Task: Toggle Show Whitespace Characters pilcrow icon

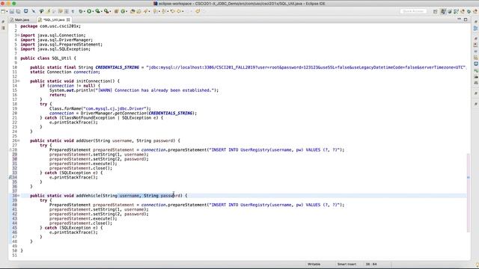Action: point(73,11)
